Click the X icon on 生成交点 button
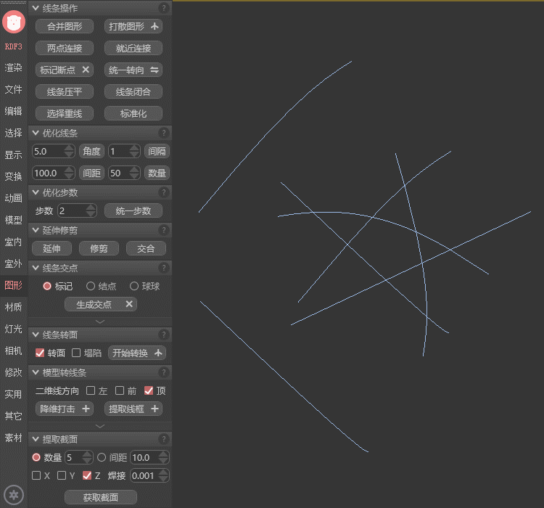 (129, 304)
